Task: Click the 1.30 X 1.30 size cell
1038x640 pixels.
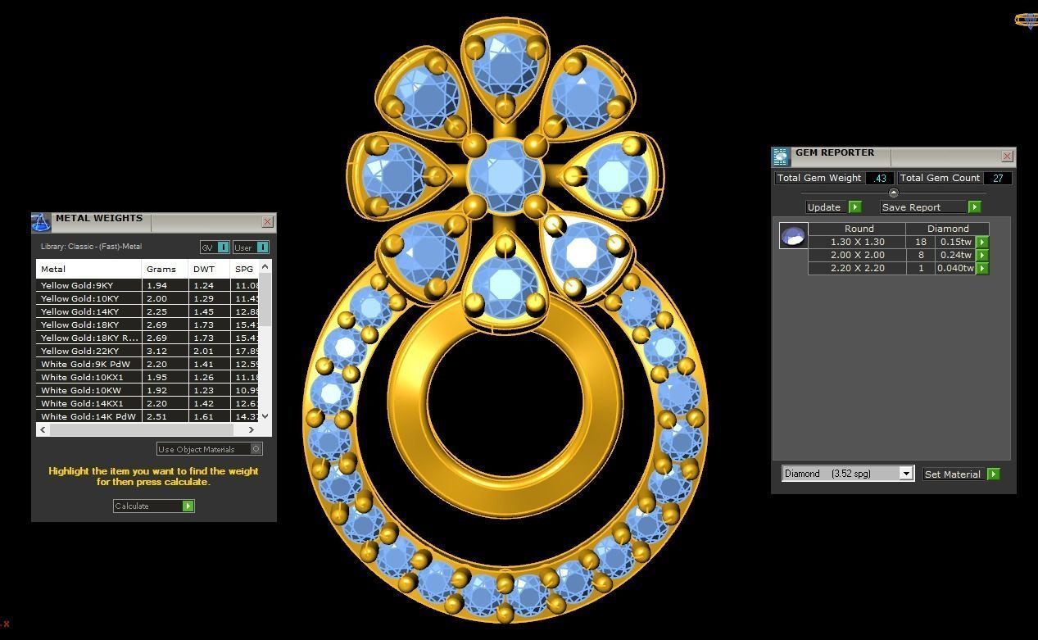Action: 857,242
